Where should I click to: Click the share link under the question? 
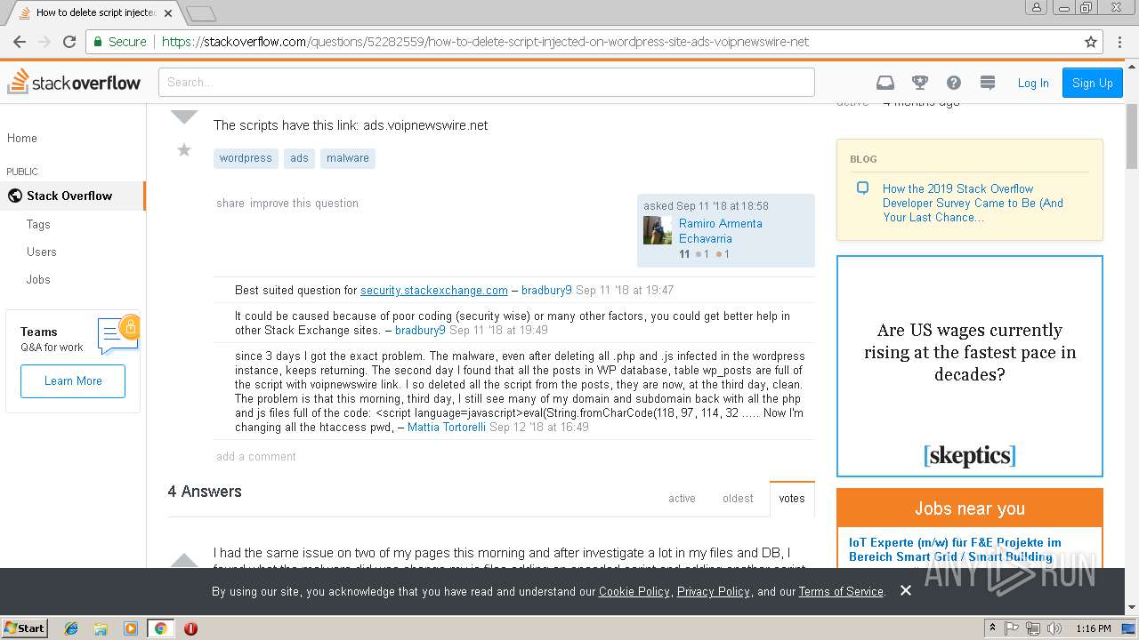230,204
